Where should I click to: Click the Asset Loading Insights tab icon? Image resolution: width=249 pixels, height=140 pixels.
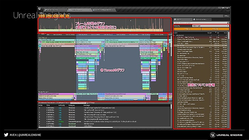pyautogui.click(x=94, y=10)
